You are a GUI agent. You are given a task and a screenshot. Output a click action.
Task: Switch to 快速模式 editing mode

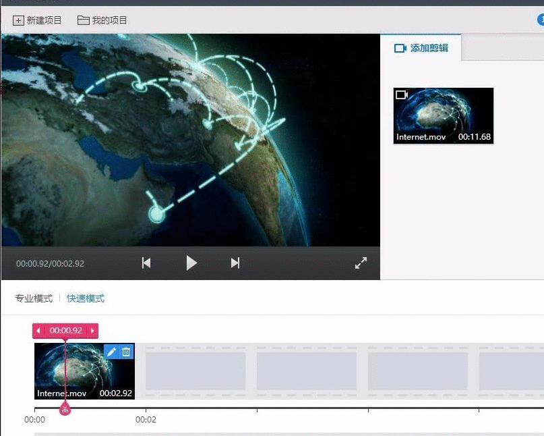(x=84, y=298)
